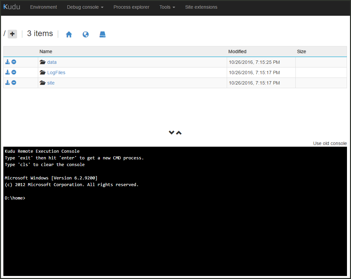
Task: Delete the site folder using the minus icon
Action: coord(14,83)
